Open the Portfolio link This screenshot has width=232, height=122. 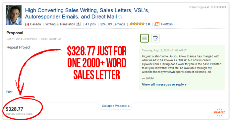167,24
